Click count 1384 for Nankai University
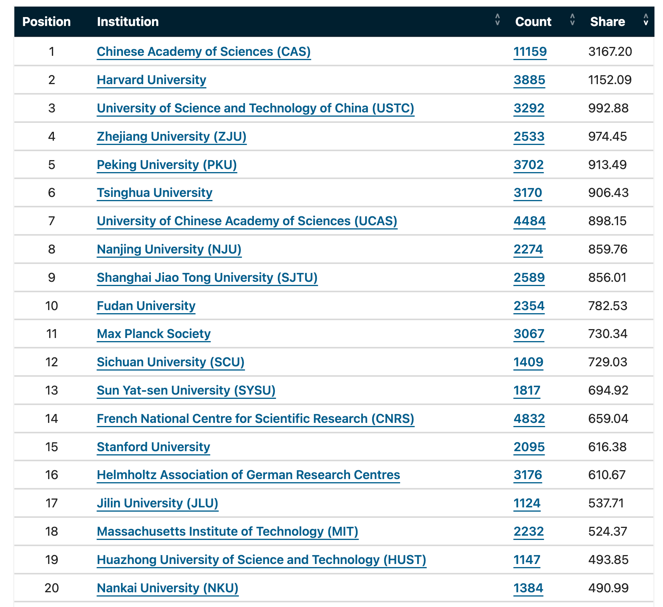This screenshot has width=663, height=607. 528,588
